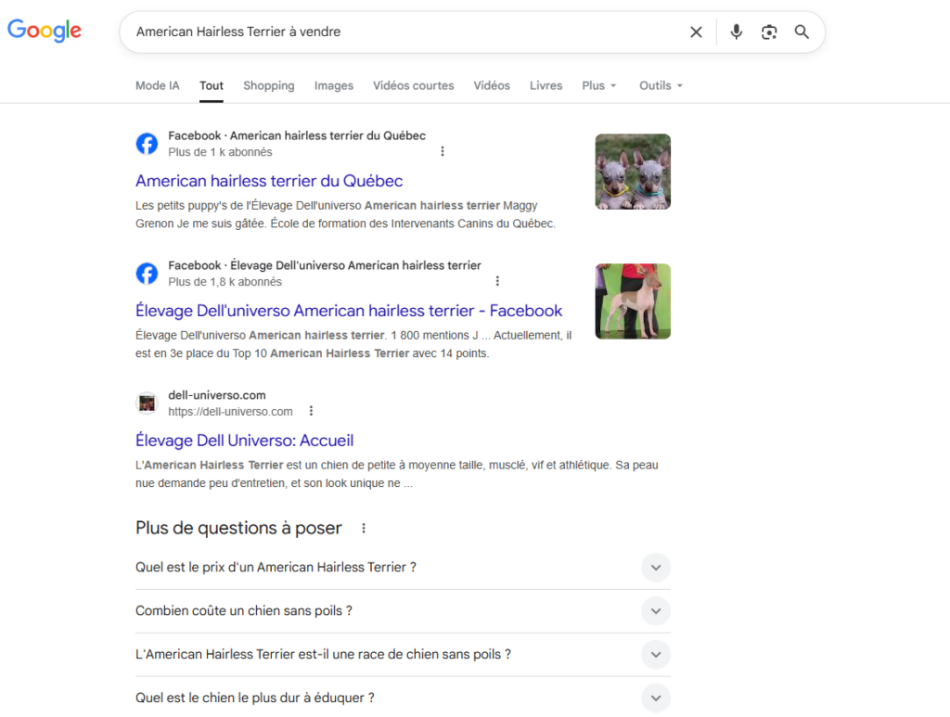
Task: Click the dell-universo.com site favicon
Action: [147, 403]
